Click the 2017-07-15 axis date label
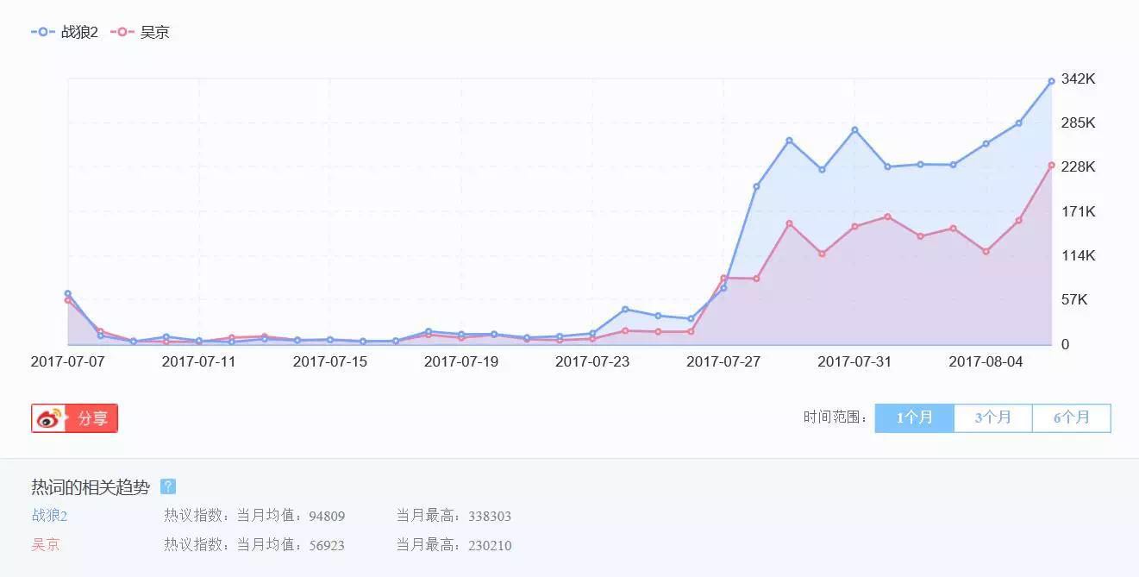 (x=330, y=361)
